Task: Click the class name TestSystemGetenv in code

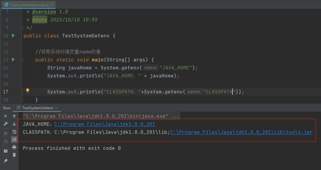Action: 86,36
